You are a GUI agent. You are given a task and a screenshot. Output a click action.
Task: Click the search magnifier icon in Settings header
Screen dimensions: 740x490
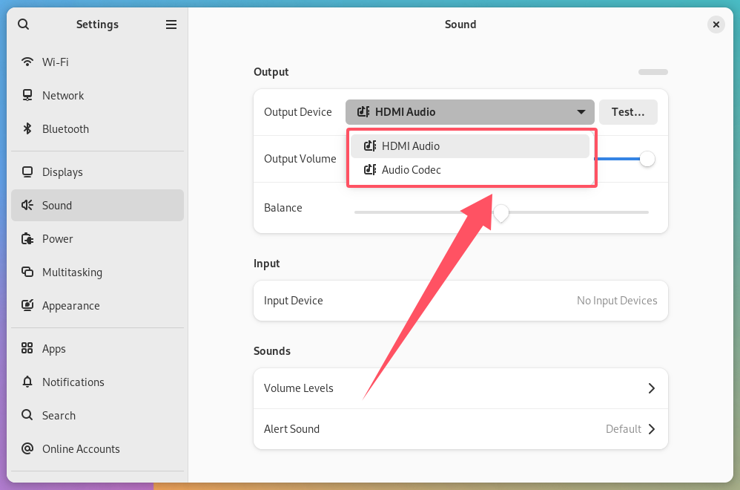pos(23,24)
